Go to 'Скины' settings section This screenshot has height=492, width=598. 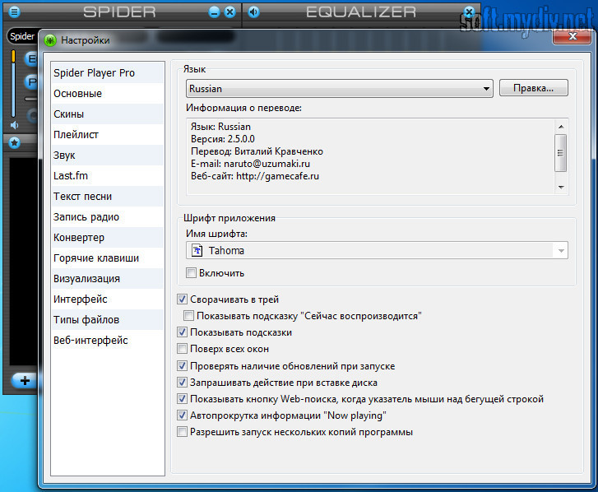pyautogui.click(x=108, y=114)
